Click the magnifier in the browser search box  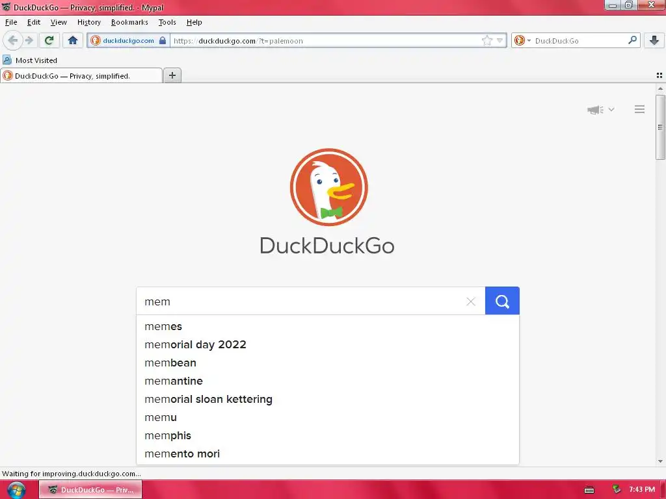point(632,40)
